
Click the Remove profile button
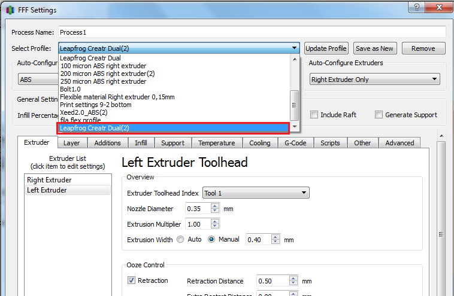pyautogui.click(x=423, y=48)
